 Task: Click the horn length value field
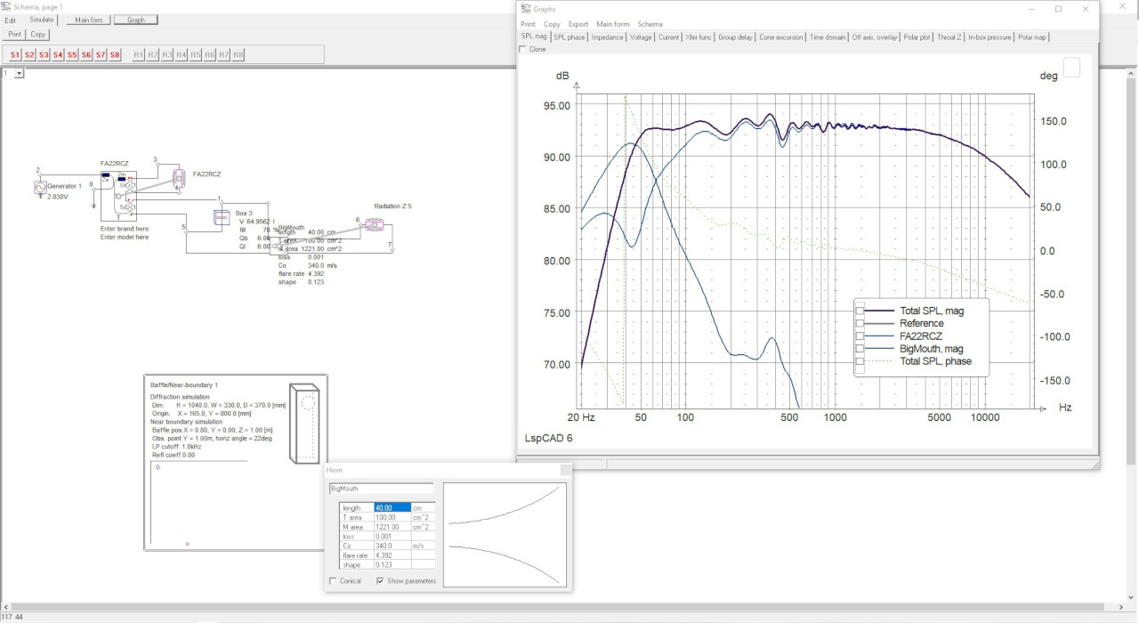click(x=392, y=508)
